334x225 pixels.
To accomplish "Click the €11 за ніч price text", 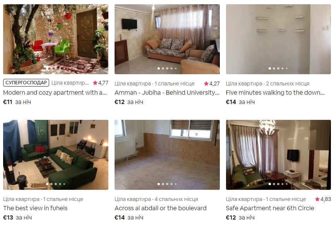I will pyautogui.click(x=17, y=102).
